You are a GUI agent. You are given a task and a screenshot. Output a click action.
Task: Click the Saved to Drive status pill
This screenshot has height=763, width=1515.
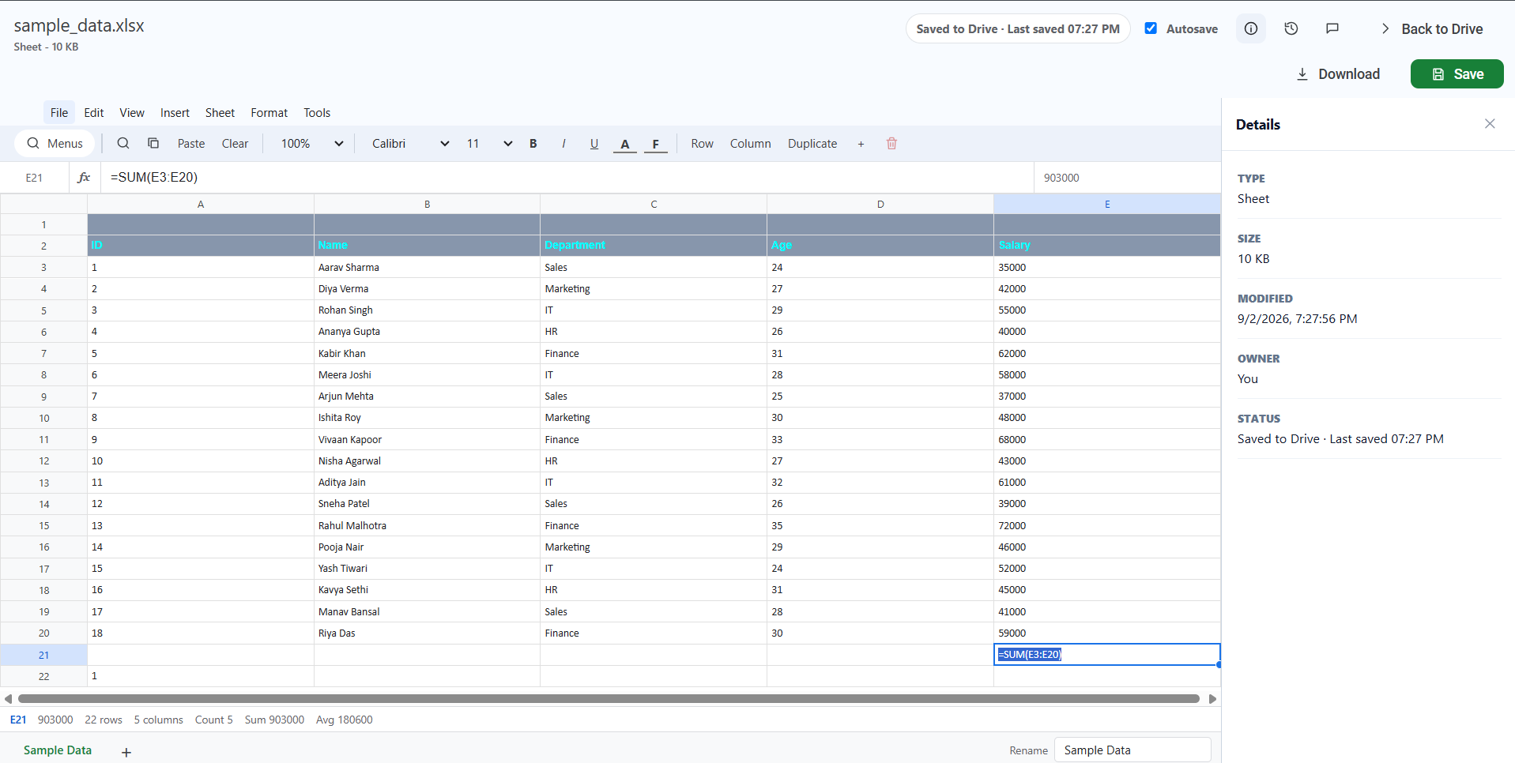coord(1018,28)
